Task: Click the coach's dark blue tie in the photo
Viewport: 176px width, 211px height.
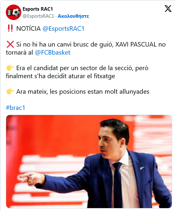Action: (118, 185)
